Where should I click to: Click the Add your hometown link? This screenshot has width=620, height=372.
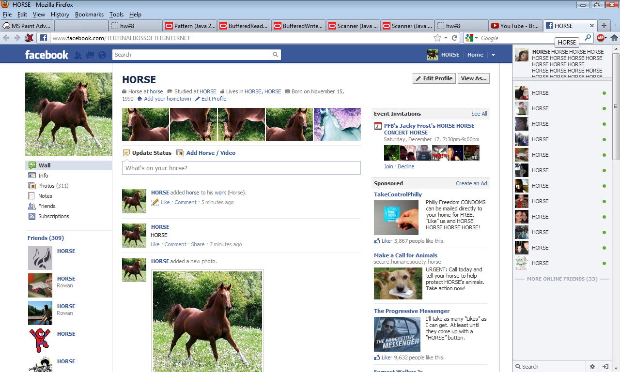pyautogui.click(x=168, y=99)
